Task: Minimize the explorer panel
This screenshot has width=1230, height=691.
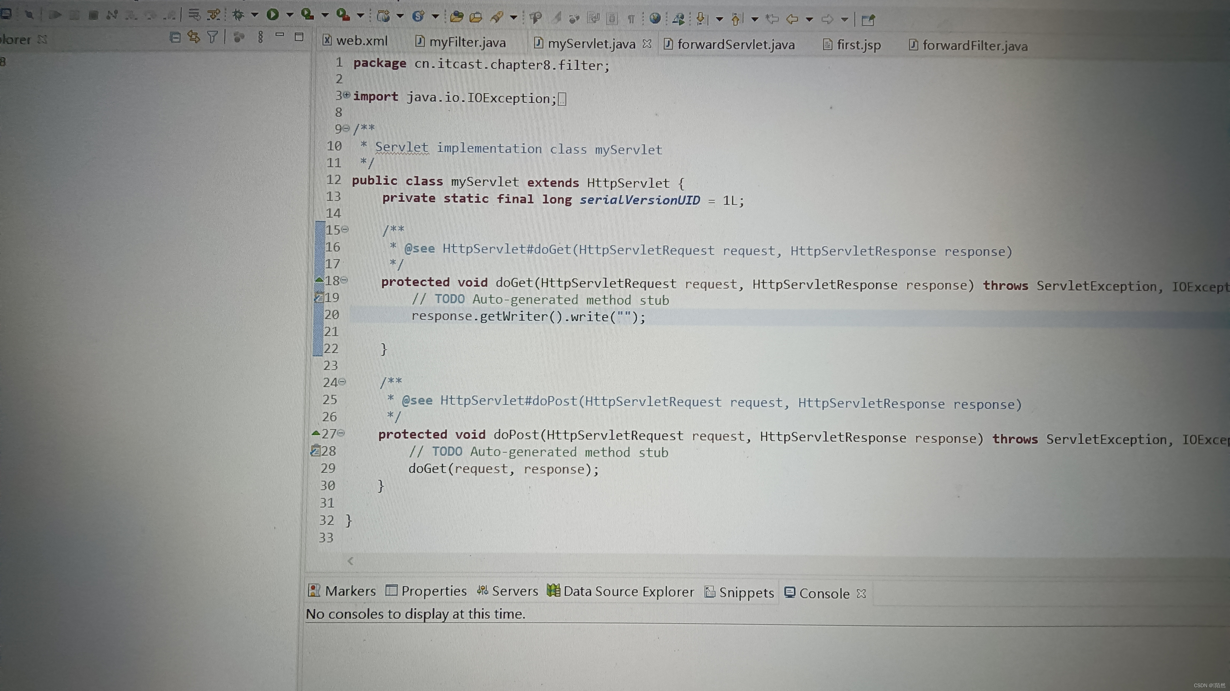Action: [x=280, y=35]
